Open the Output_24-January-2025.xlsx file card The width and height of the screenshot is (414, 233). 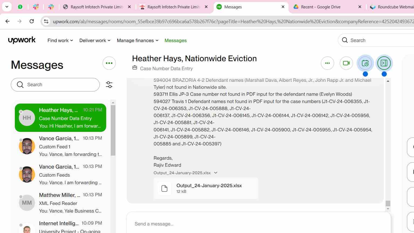click(206, 189)
